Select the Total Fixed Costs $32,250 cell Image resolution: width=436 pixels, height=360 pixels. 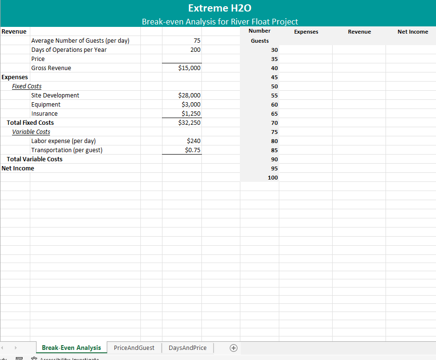[x=182, y=123]
